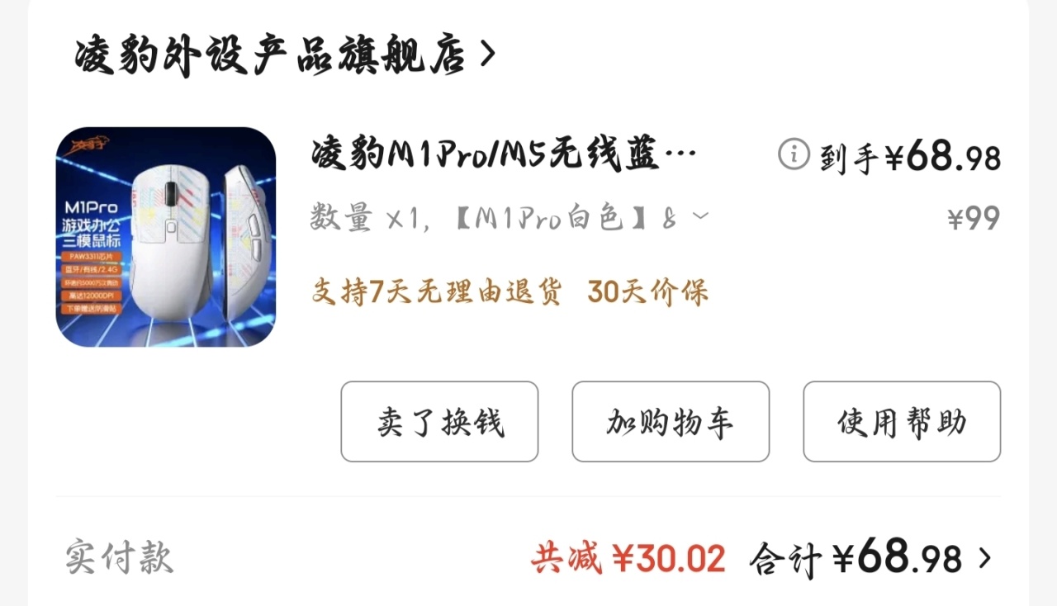Click the 卖了换钱 button
This screenshot has width=1057, height=606.
pyautogui.click(x=439, y=422)
